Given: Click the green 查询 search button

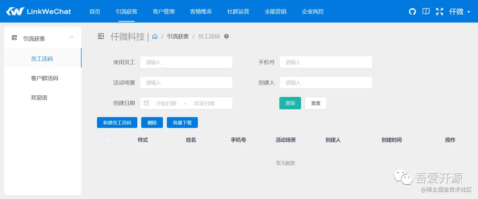Looking at the screenshot, I should point(290,103).
